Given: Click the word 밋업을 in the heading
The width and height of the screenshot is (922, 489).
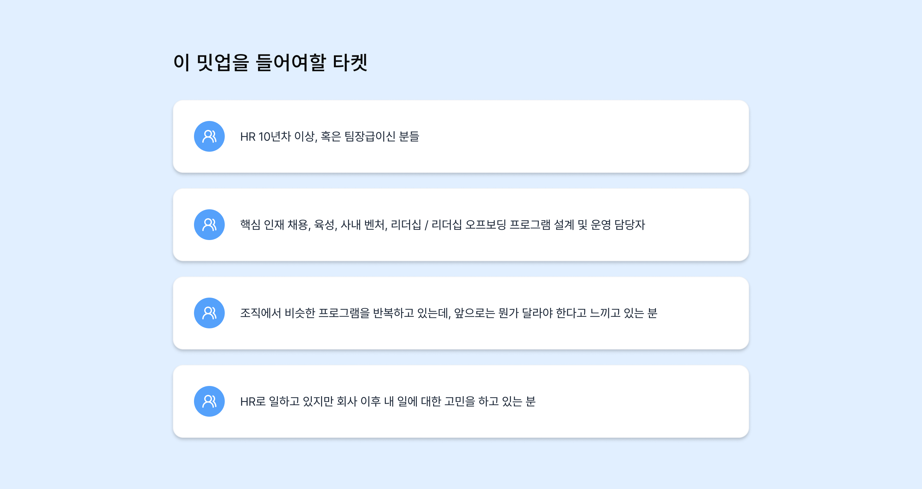Looking at the screenshot, I should pyautogui.click(x=222, y=63).
